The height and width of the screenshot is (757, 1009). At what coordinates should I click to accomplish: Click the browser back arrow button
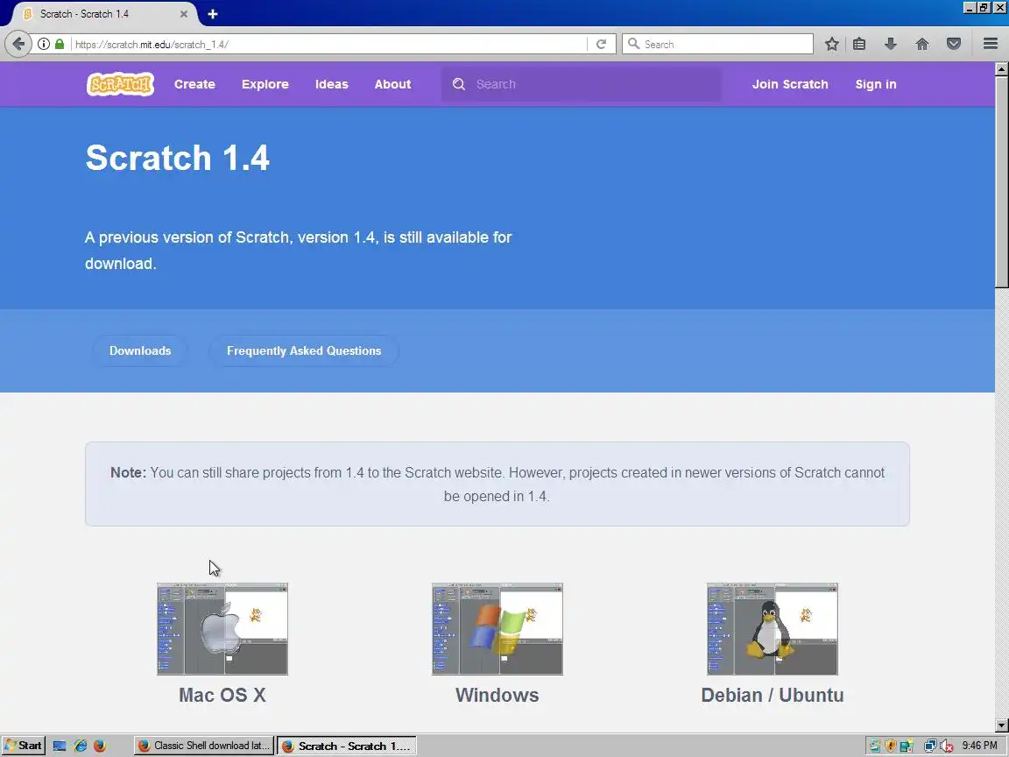(18, 44)
